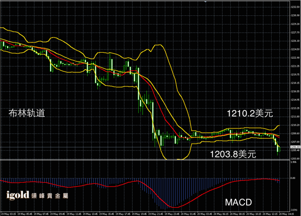The image size is (301, 216).
Task: Select the 1203.8美元 support label
Action: [233, 154]
